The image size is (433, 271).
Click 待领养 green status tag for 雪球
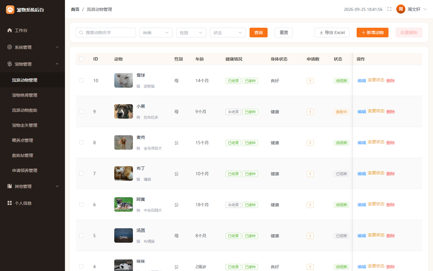pos(342,81)
